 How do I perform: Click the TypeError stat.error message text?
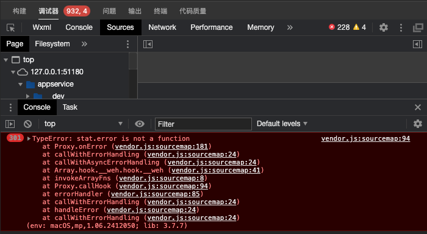[x=111, y=138]
